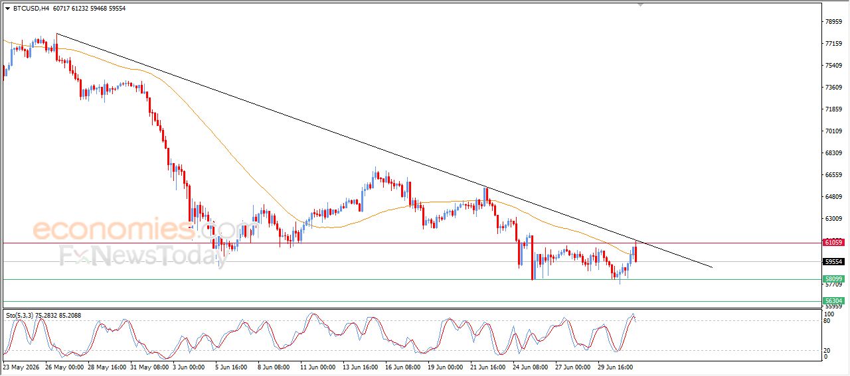Click the BTCUSD,H4 chart title text

(x=35, y=9)
